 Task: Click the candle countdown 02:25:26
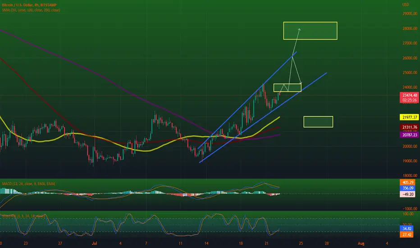[409, 100]
